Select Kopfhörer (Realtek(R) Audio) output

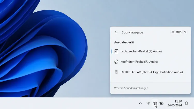coord(151,62)
